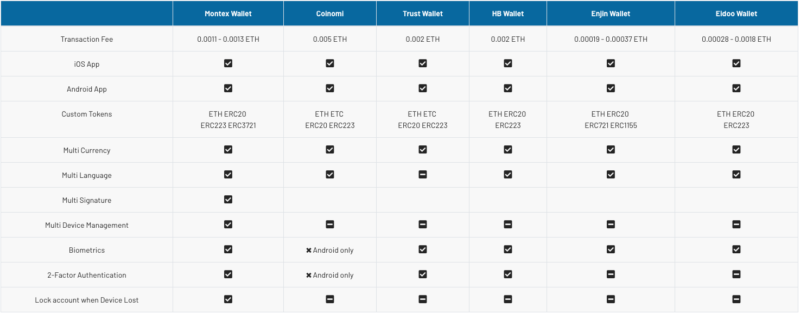The height and width of the screenshot is (314, 800).
Task: Click Enjin Wallet 2-Factor Authentication minus icon
Action: point(611,274)
